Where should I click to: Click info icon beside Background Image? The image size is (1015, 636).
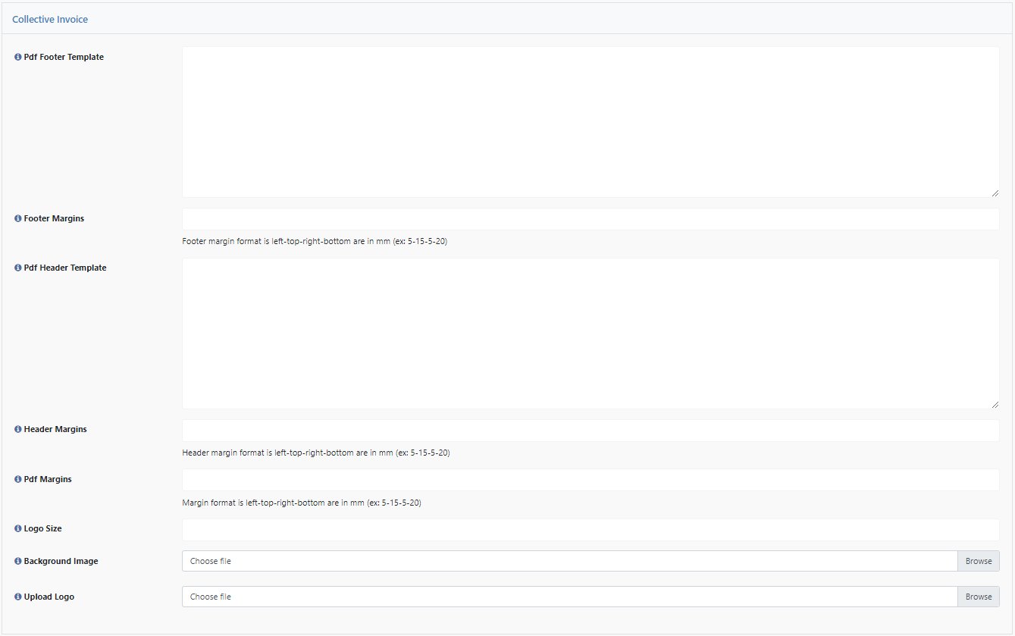pos(18,561)
